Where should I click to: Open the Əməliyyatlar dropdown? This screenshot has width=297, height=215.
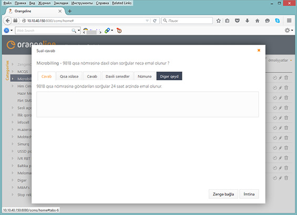point(280,60)
